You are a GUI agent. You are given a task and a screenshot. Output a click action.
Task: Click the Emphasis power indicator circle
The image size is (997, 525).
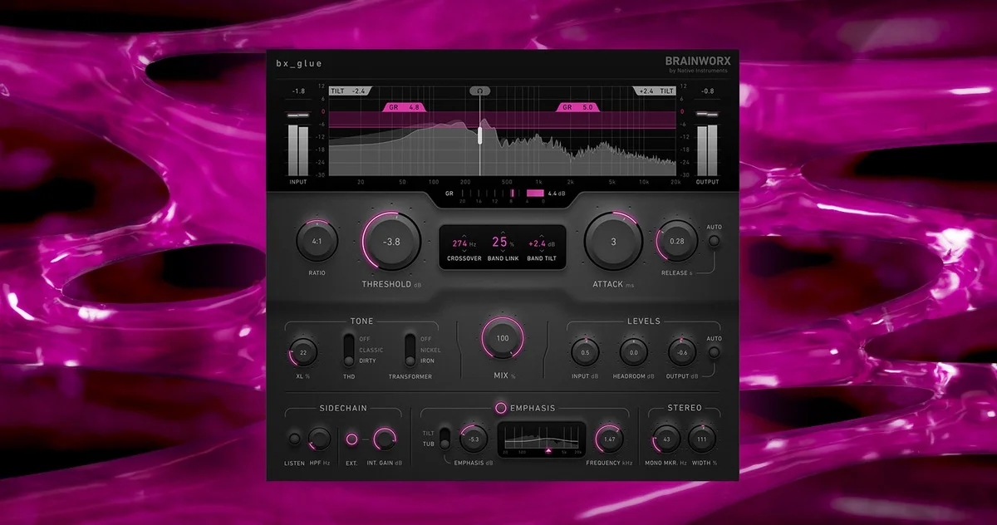point(500,410)
